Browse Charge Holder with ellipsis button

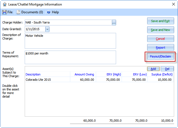point(114,23)
